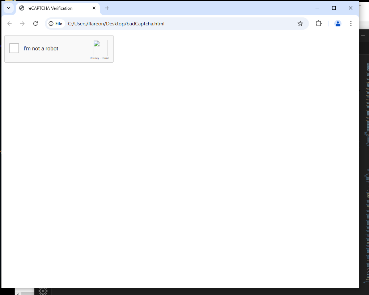Go back using the back arrow
369x295 pixels.
tap(9, 24)
